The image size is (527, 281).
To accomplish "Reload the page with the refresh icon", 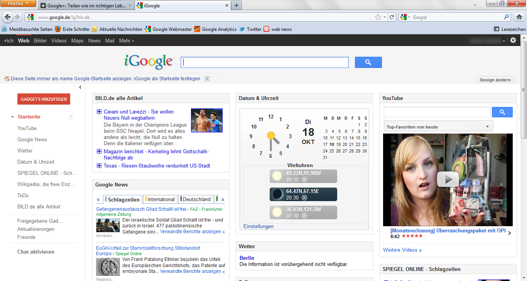I will pos(392,17).
